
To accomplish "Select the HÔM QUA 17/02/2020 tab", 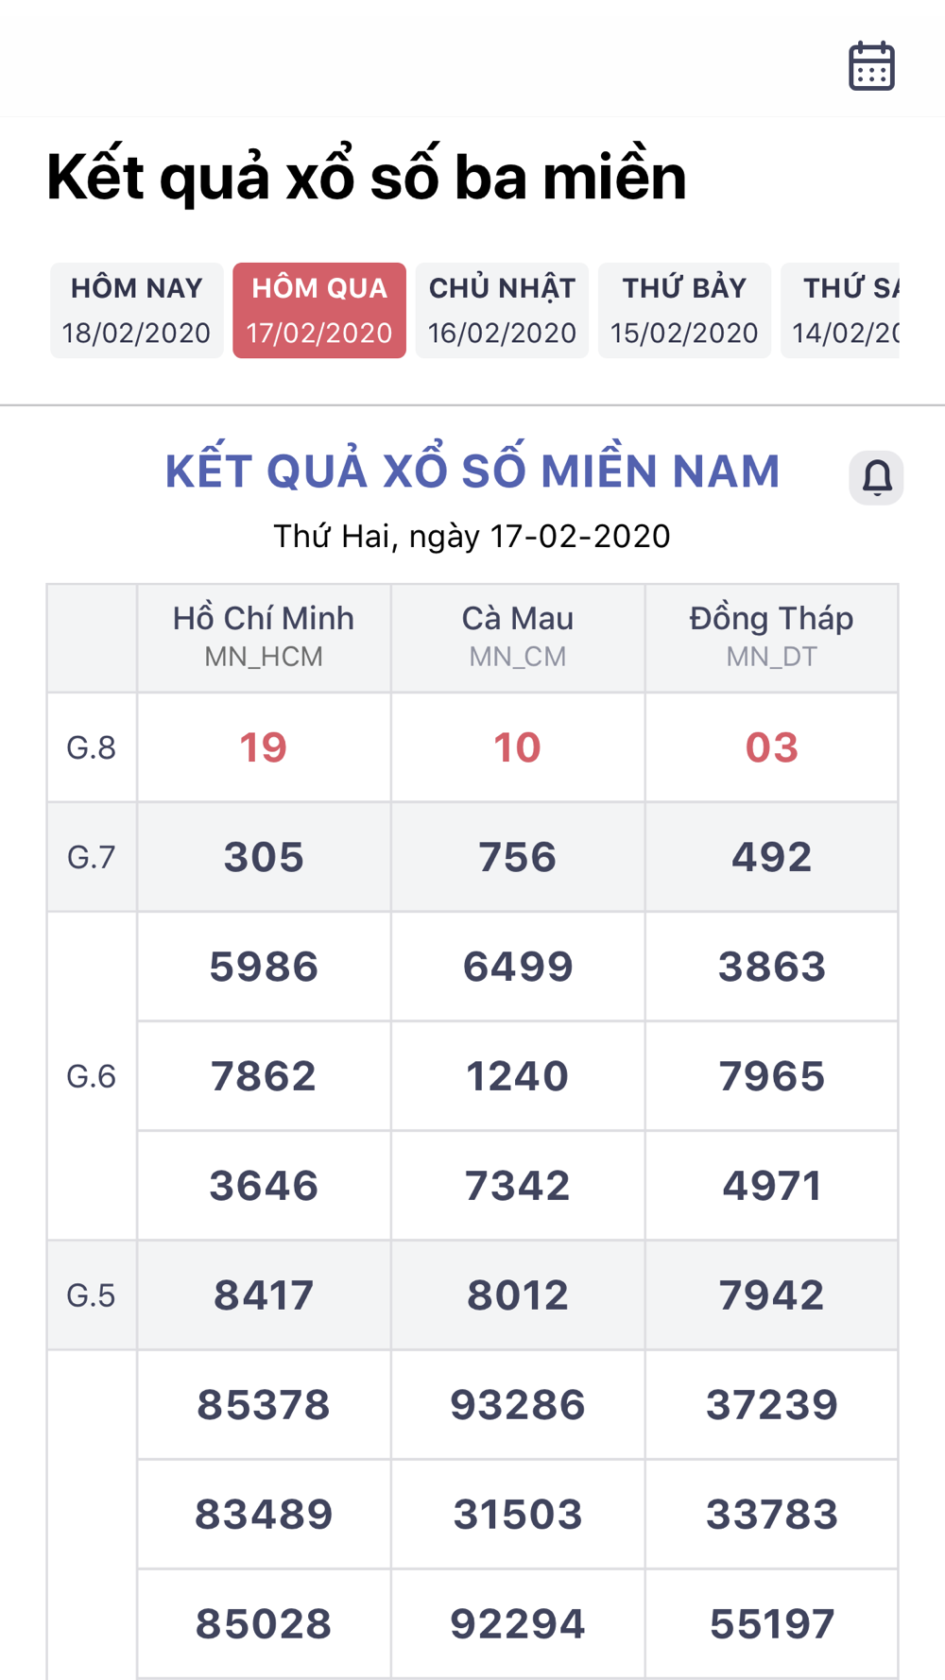I will pyautogui.click(x=319, y=310).
